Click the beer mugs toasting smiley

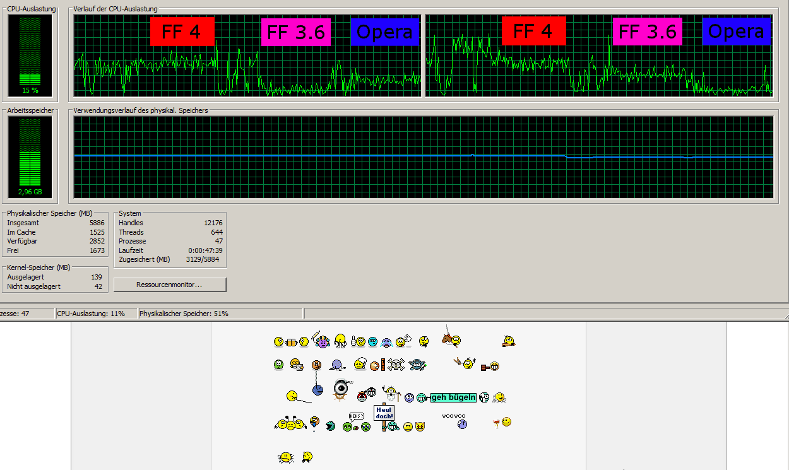pyautogui.click(x=291, y=342)
